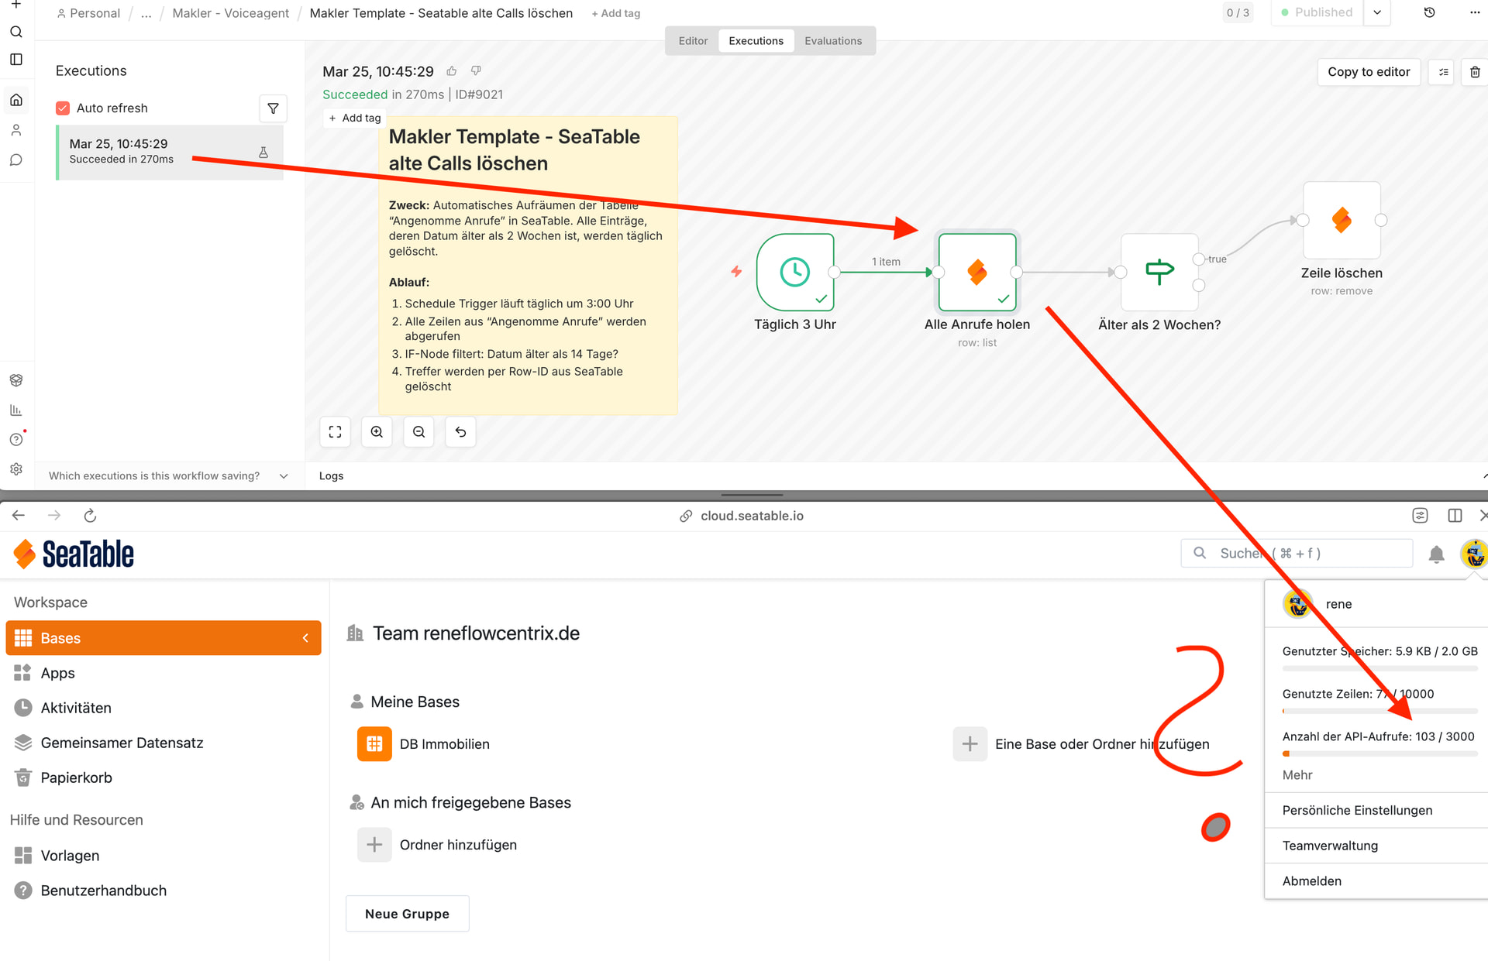Toggle the Published workflow status
1488x961 pixels.
click(x=1317, y=12)
